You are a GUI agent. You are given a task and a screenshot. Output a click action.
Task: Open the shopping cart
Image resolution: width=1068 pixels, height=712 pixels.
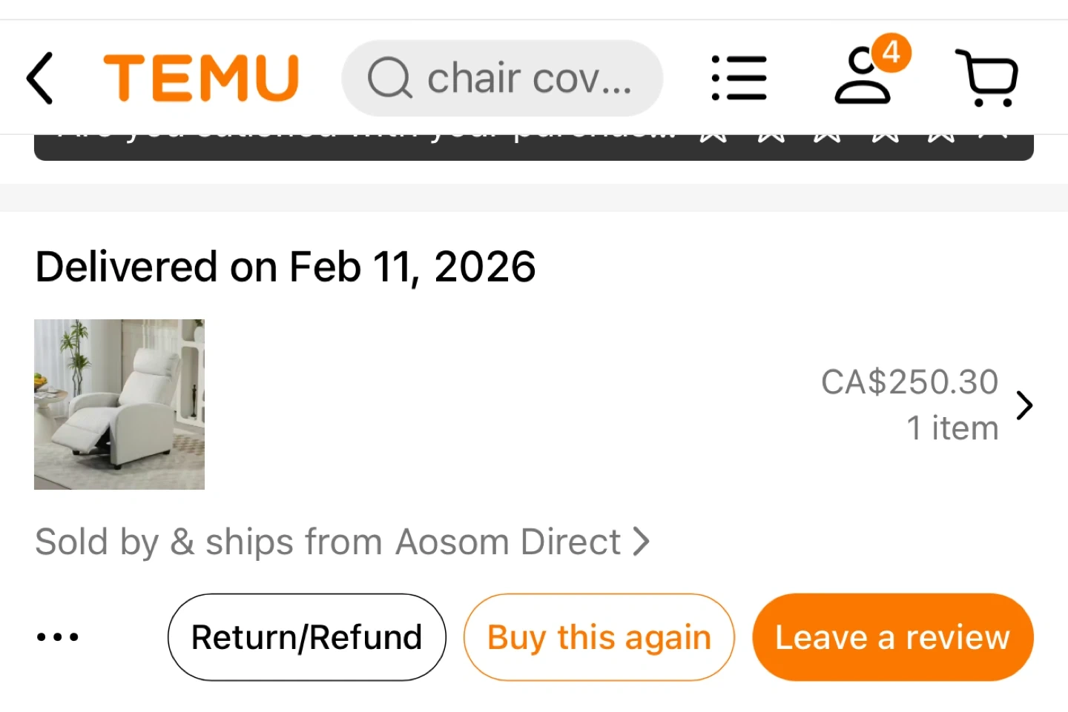coord(987,79)
